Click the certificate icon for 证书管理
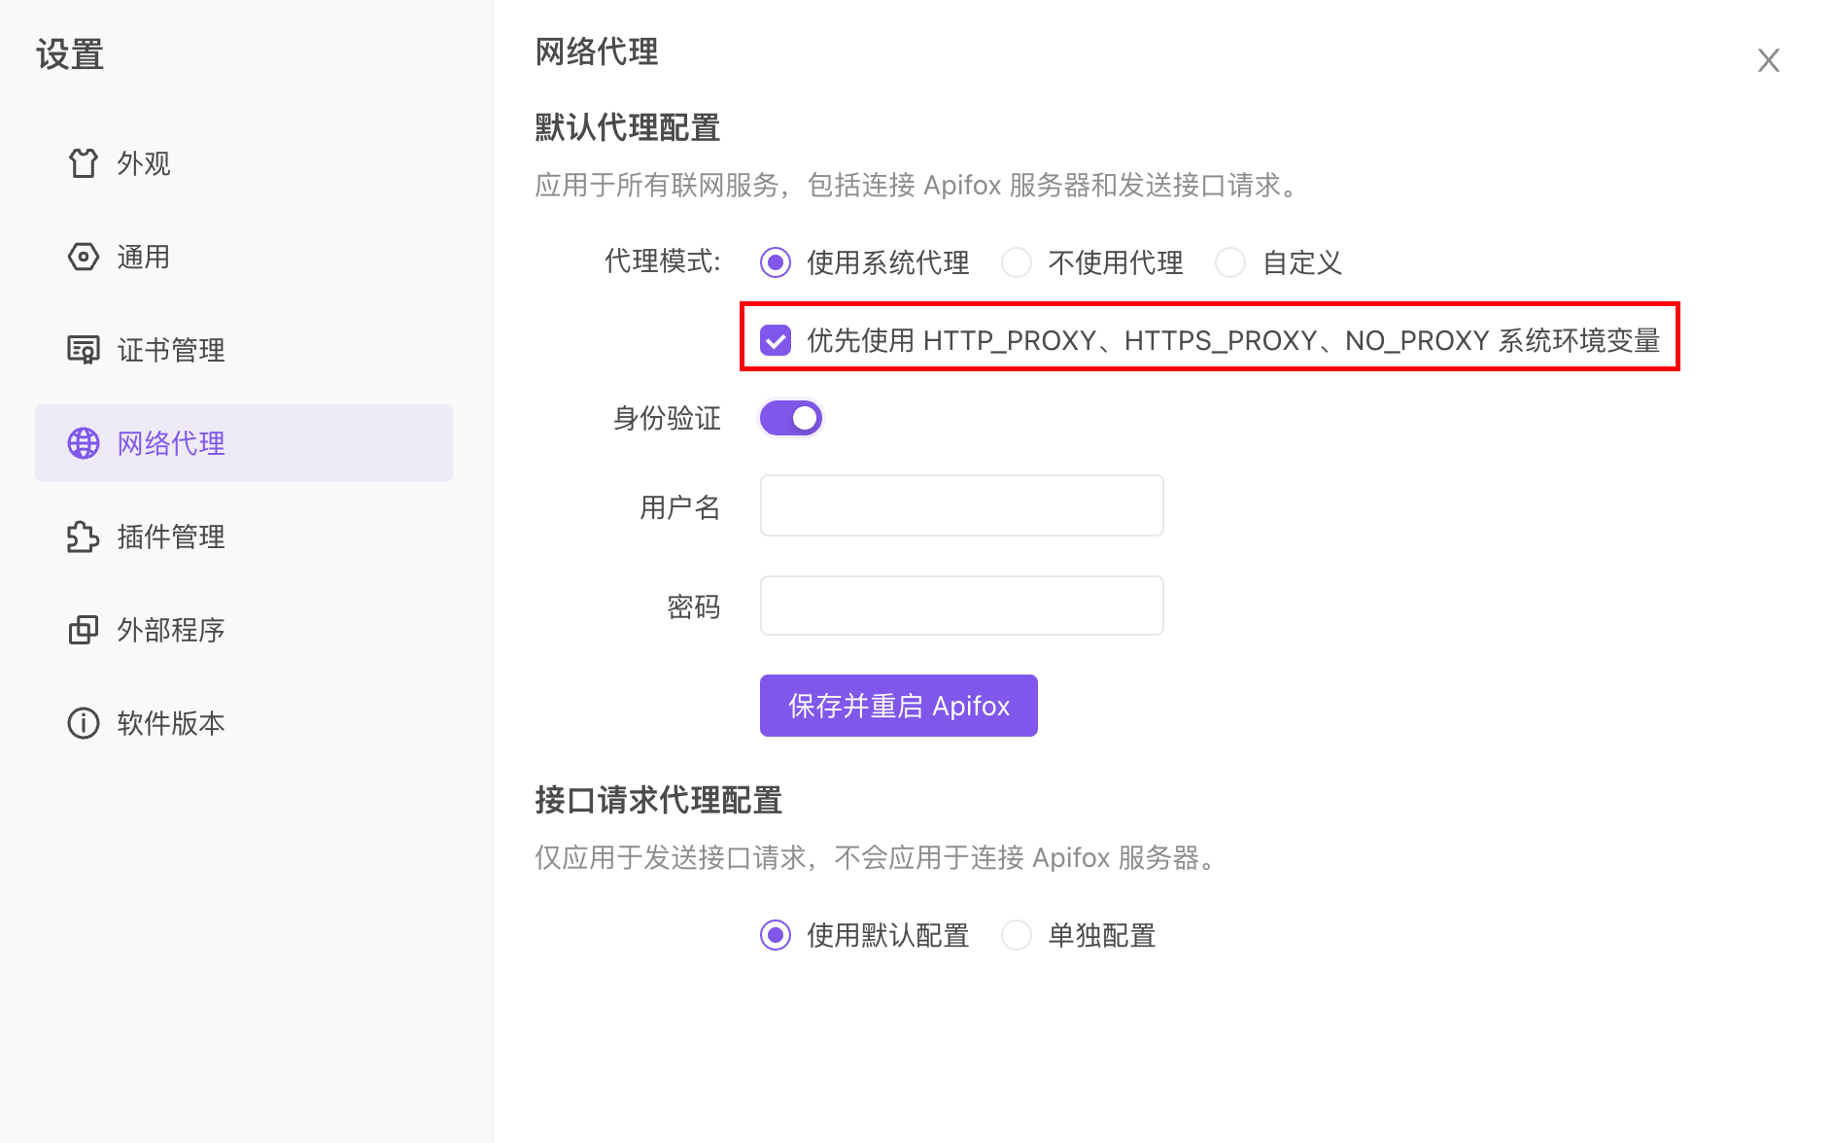 (84, 350)
